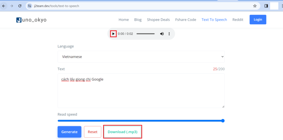Open audio player more options menu

[x=169, y=34]
